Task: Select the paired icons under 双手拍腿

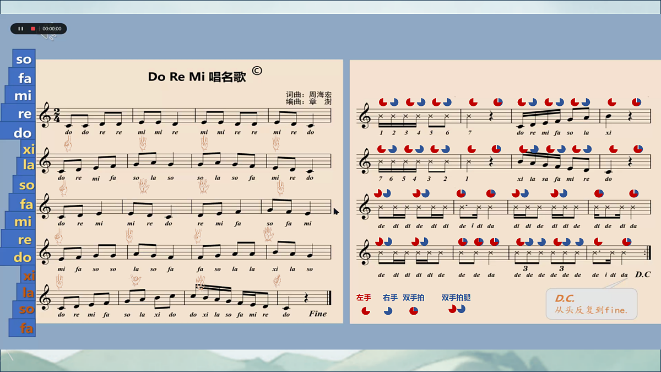Action: (457, 309)
